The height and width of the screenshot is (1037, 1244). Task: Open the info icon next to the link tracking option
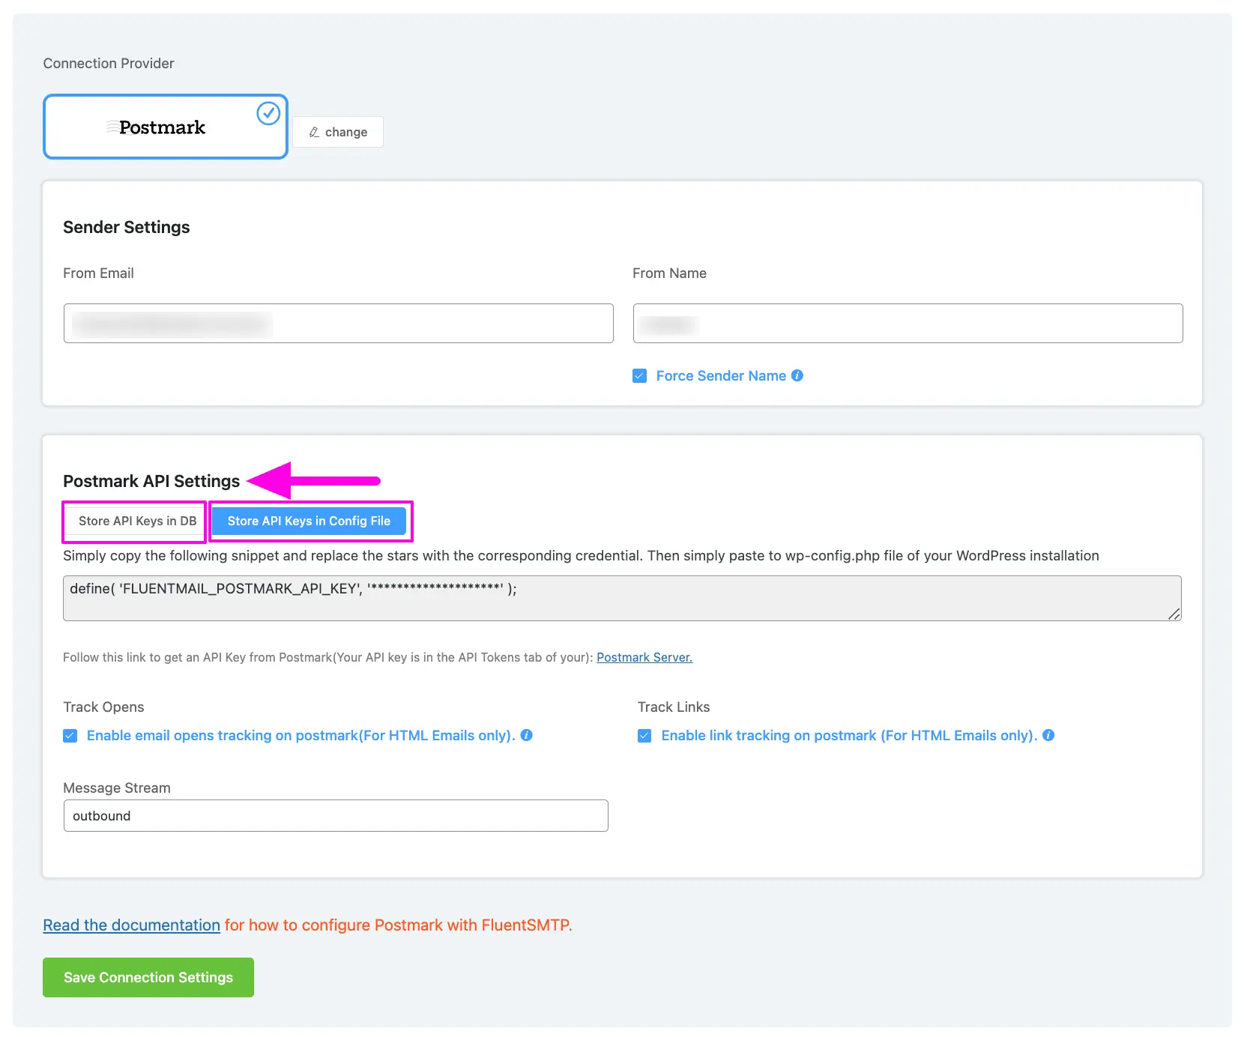coord(1048,735)
